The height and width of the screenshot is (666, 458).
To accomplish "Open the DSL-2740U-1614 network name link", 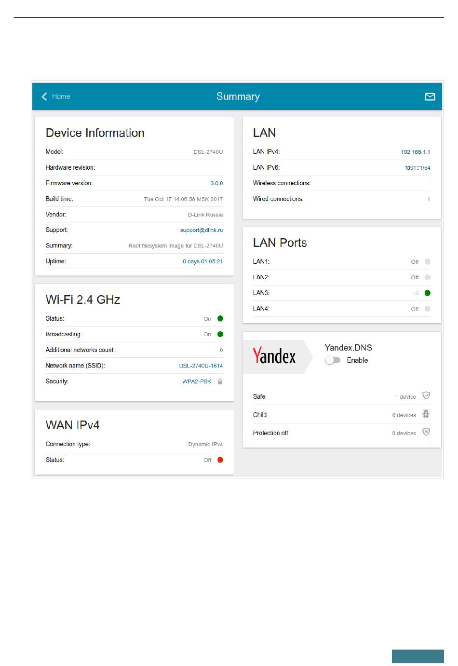I will pyautogui.click(x=201, y=366).
